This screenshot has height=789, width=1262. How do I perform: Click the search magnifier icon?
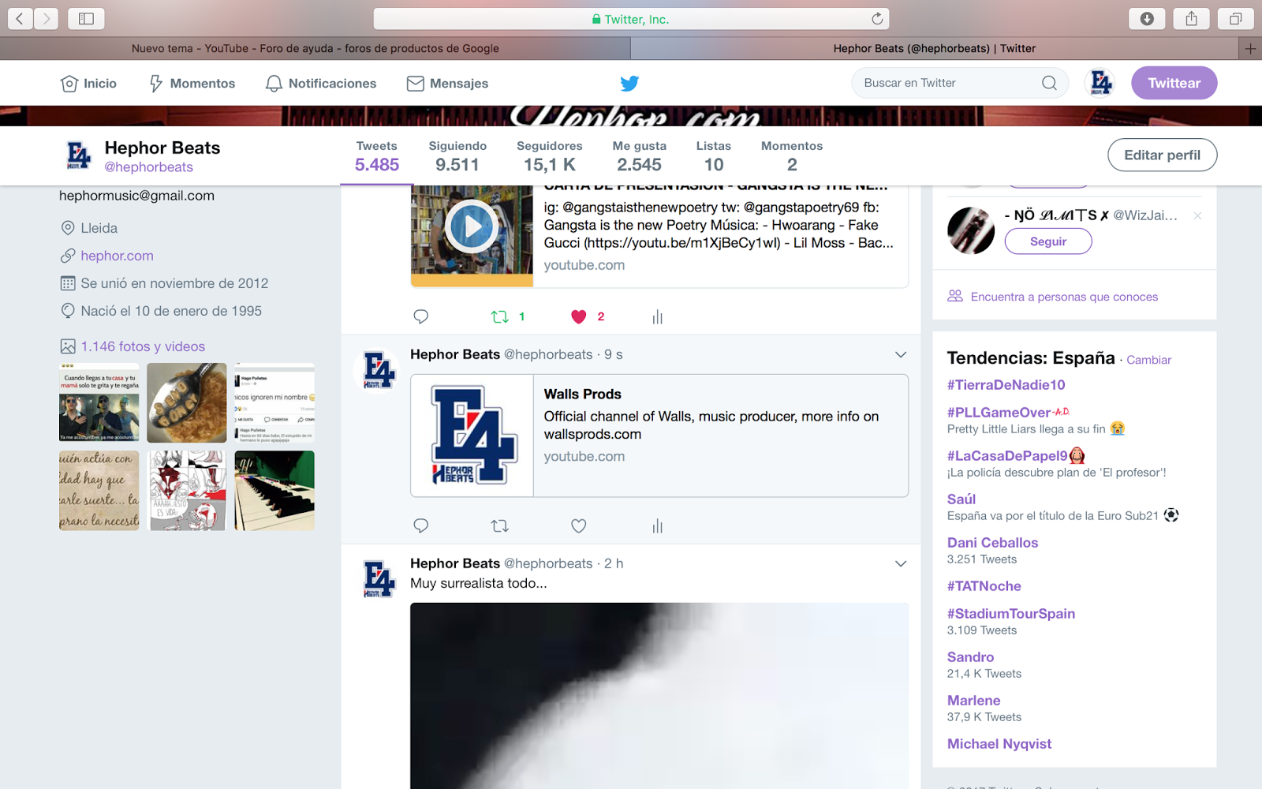pos(1049,83)
